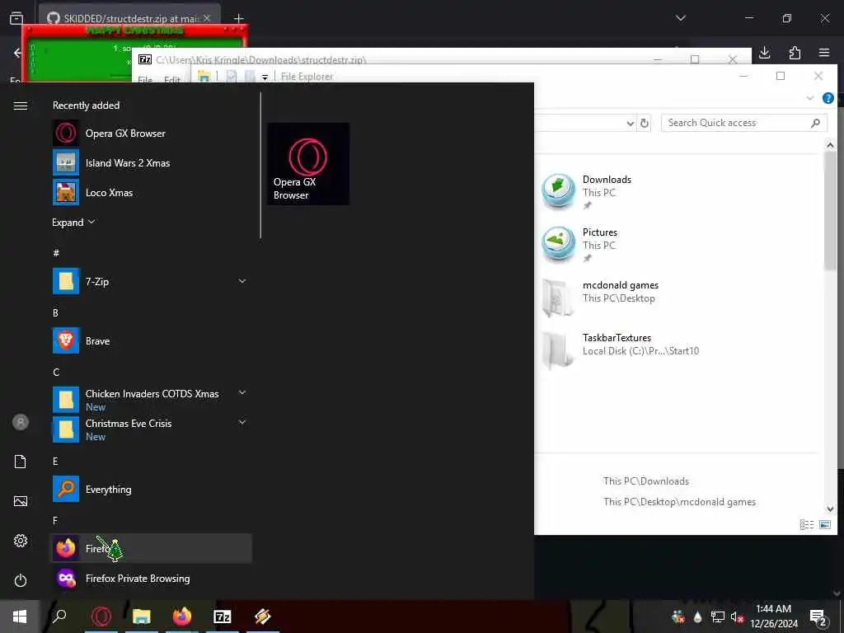Select recent file This PC\Downloads
Screen dimensions: 844x633
click(x=646, y=481)
